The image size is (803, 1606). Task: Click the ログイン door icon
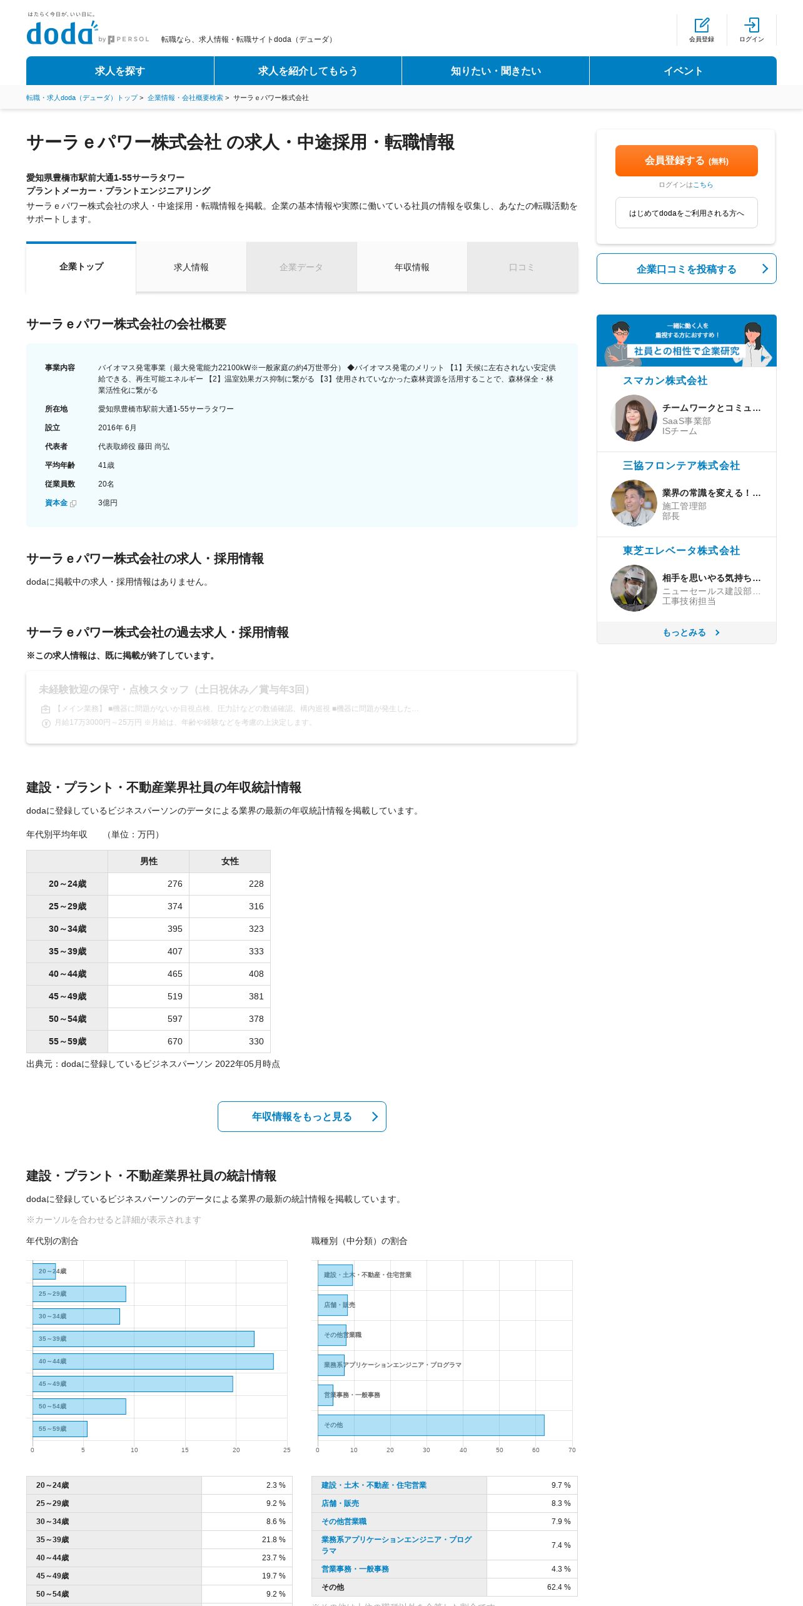(x=752, y=25)
